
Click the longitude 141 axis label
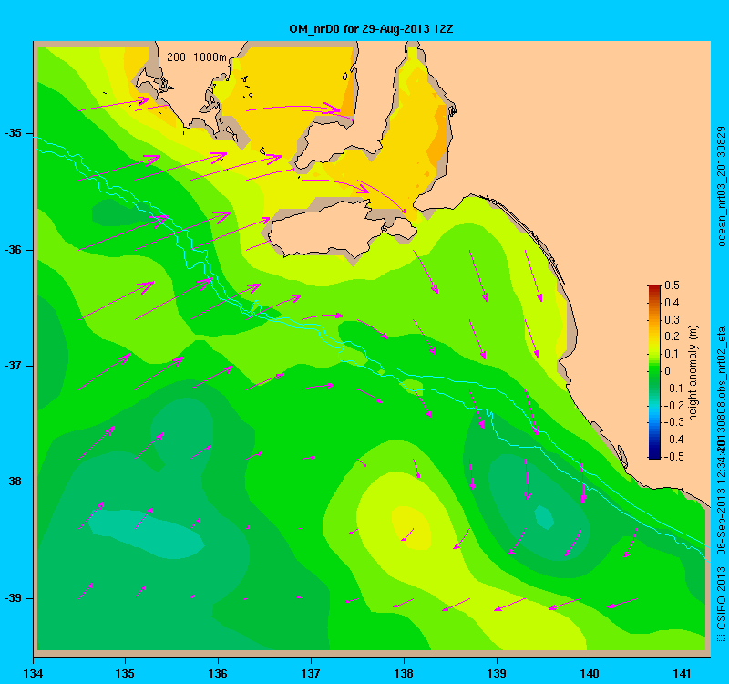683,673
